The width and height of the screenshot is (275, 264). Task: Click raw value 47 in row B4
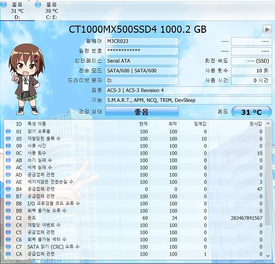[x=260, y=189]
